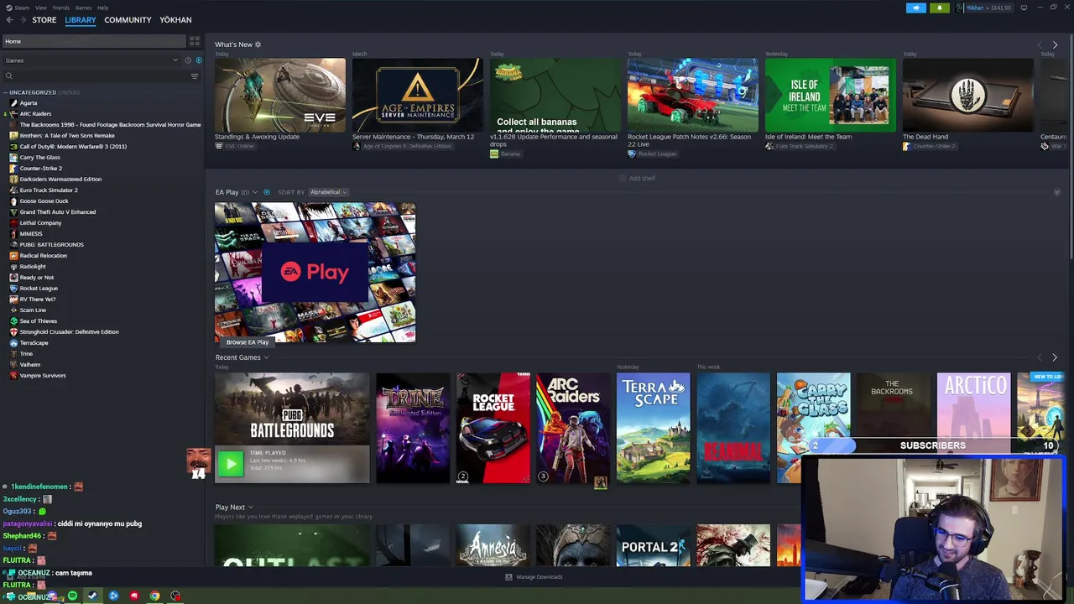1074x604 pixels.
Task: Select PUBG: BATTLEGROUNDS in the list
Action: pyautogui.click(x=51, y=245)
